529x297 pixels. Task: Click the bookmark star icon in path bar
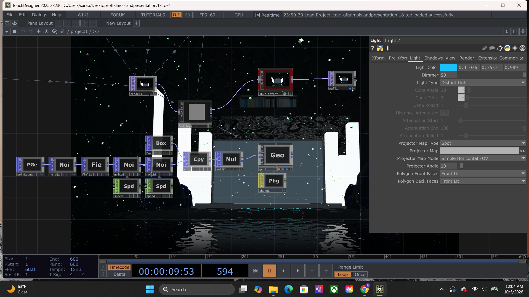pos(46,31)
